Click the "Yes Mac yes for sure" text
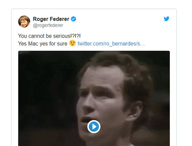 click(x=42, y=44)
